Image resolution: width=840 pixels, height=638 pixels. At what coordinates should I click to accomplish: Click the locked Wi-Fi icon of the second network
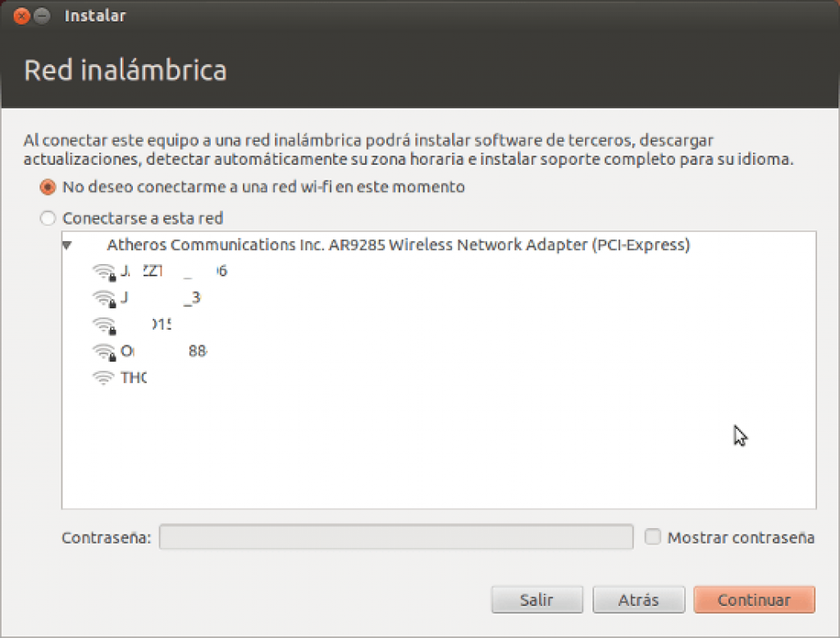tap(104, 298)
